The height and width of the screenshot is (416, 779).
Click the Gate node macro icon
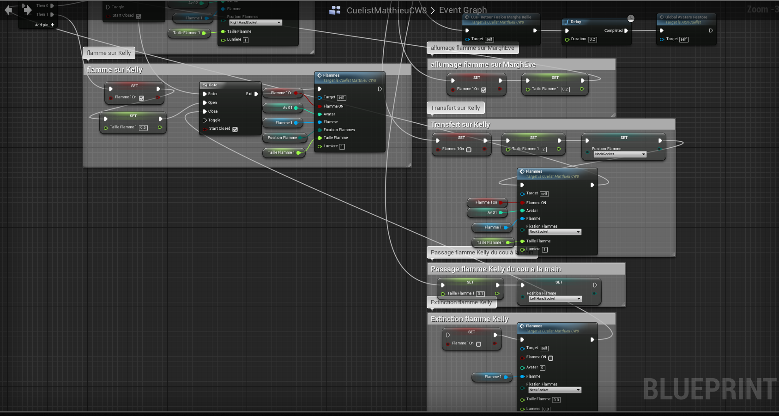point(205,85)
